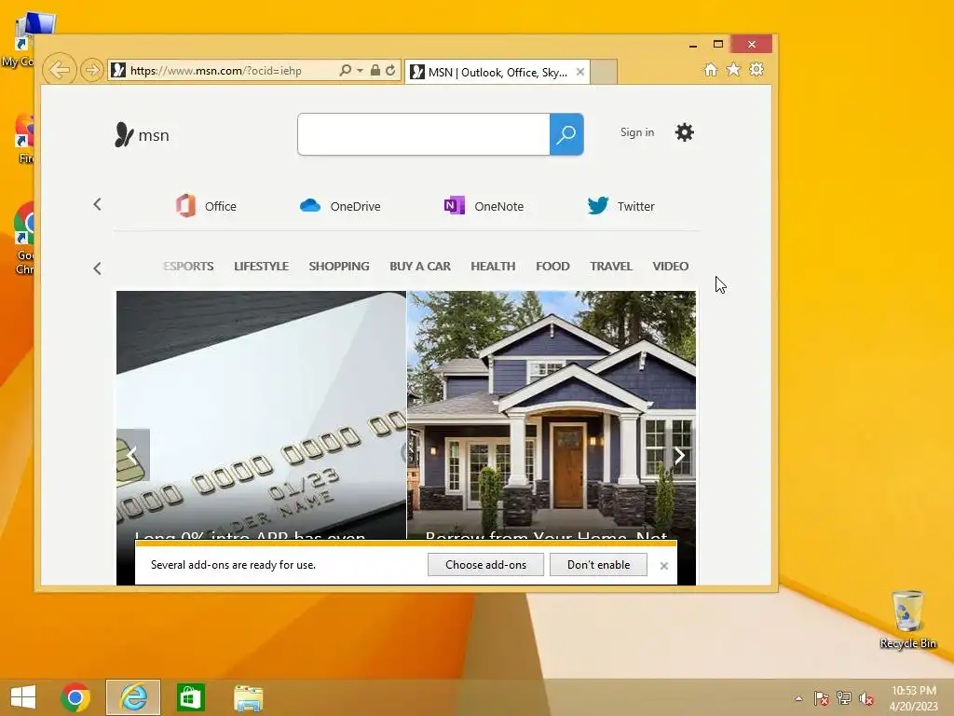Open the Twitter shortcut
Screen dimensions: 954x716
point(620,206)
